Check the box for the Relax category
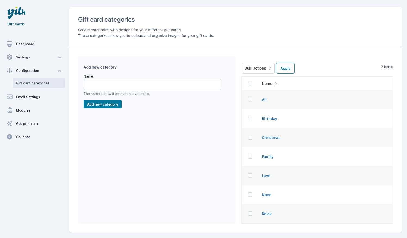Screen dimensions: 407x238 click(250, 214)
